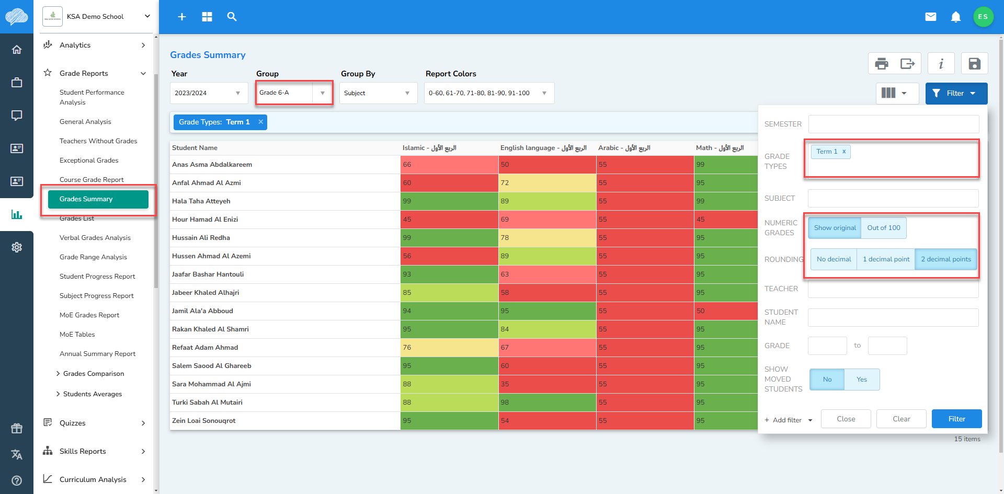Open the Year dropdown 2023/2024
Screen dimensions: 1004x494
[x=209, y=93]
